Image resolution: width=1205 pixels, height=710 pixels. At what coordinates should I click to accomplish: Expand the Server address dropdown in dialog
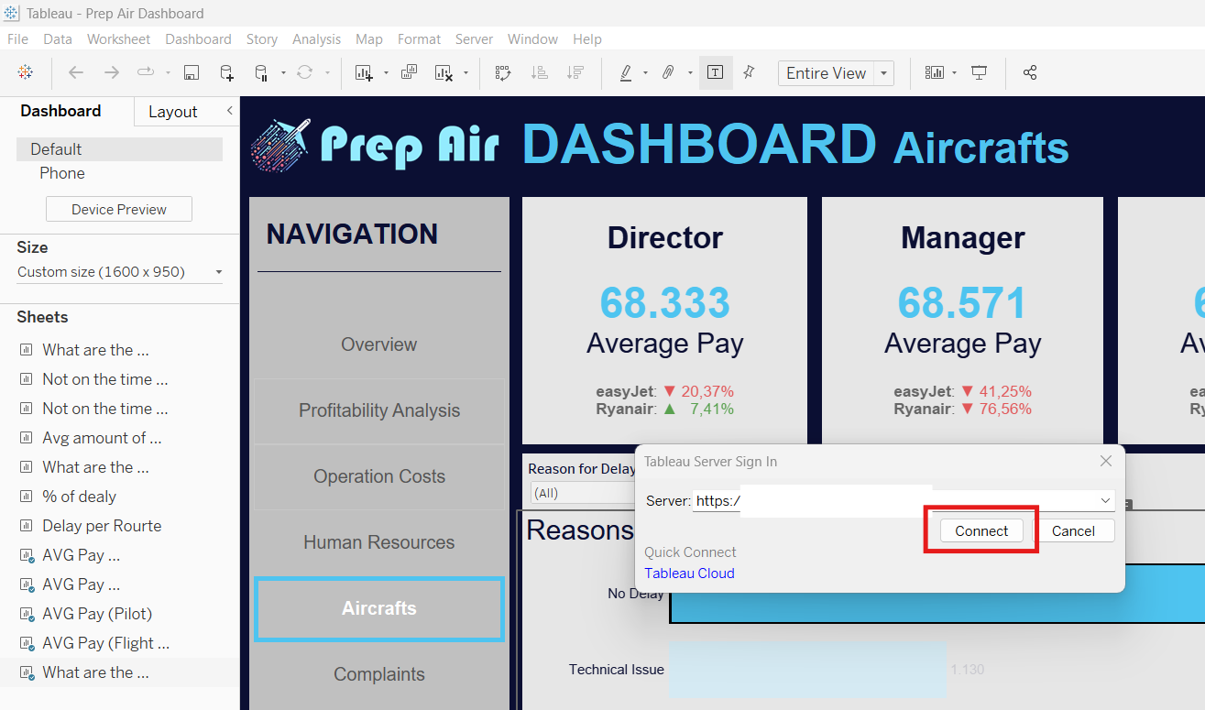[x=1106, y=501]
